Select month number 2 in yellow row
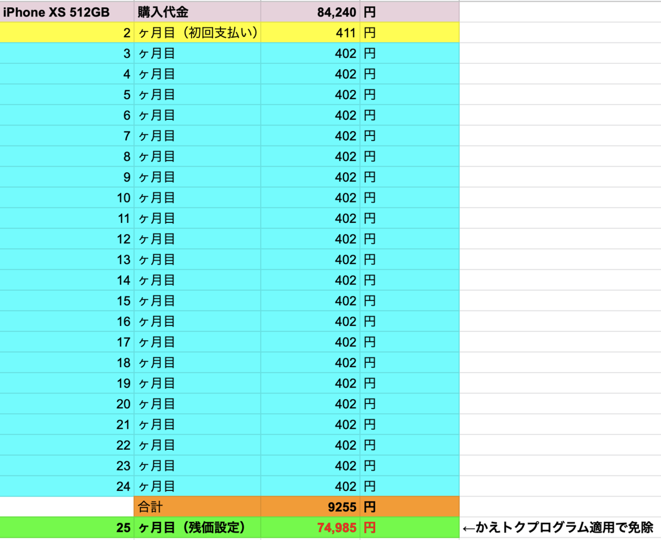Image resolution: width=661 pixels, height=540 pixels. pos(67,33)
